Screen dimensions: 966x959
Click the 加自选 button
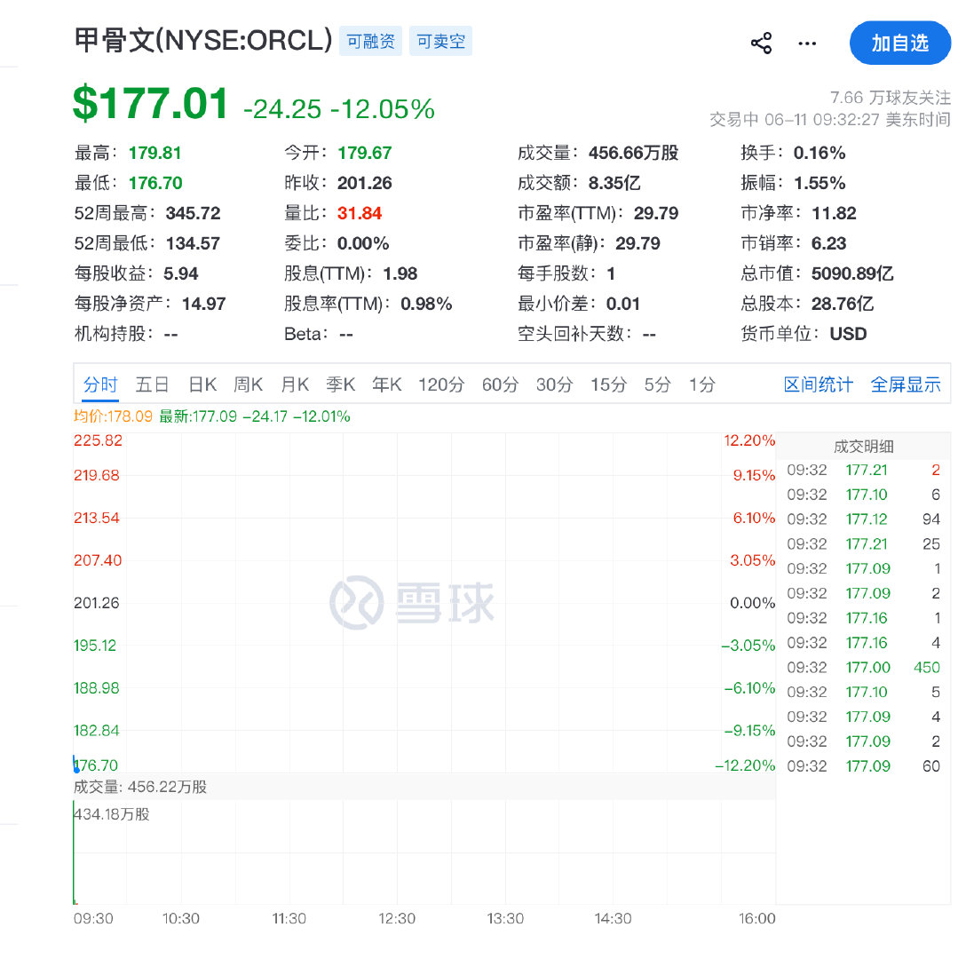pos(900,44)
